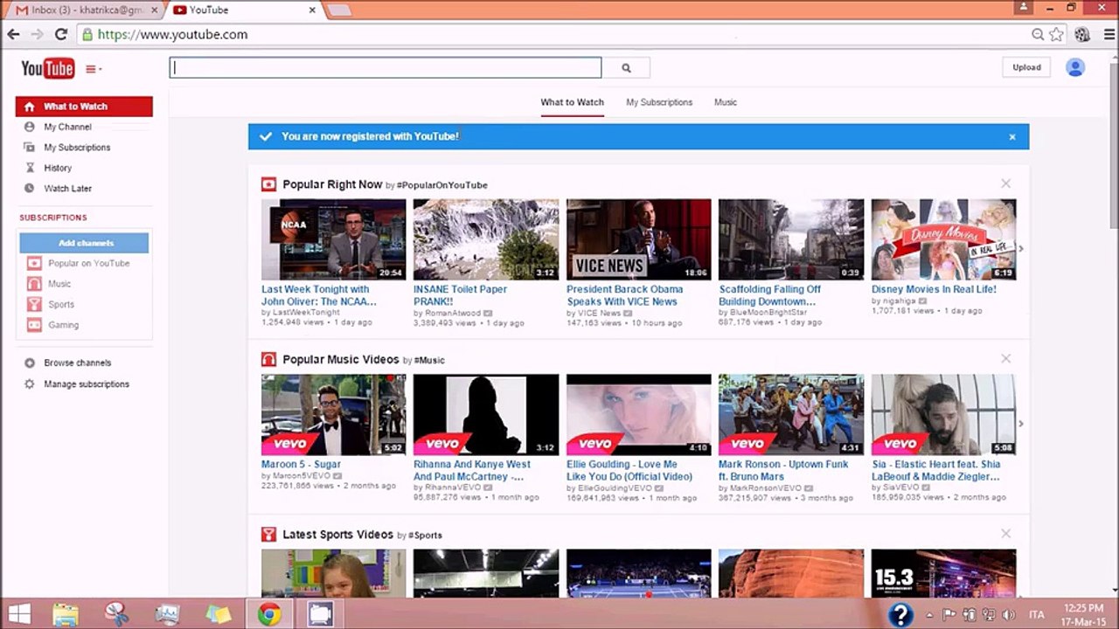1119x629 pixels.
Task: Click the #PopularOnYouTube channel link
Action: pos(441,185)
